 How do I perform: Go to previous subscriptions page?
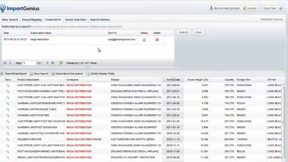(10, 63)
